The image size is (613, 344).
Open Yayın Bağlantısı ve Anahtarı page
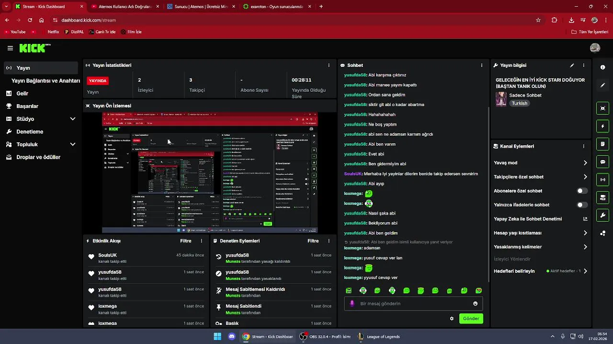[45, 81]
